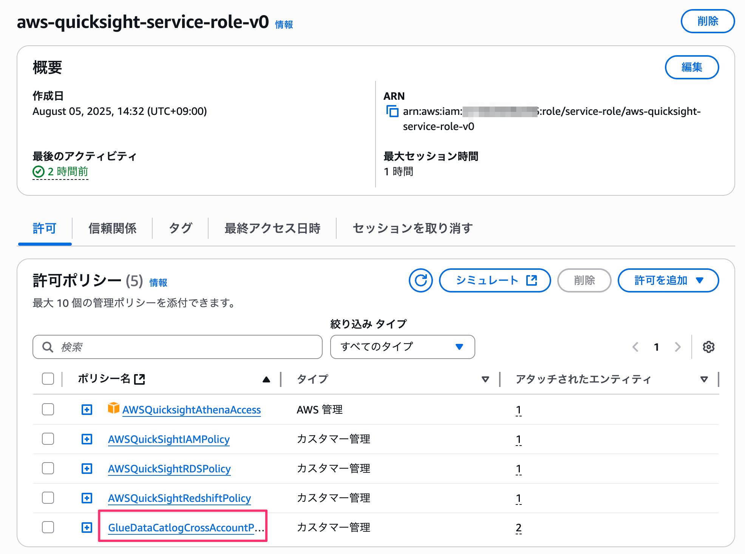Focus the 検索 policy search field
745x554 pixels.
pos(178,347)
